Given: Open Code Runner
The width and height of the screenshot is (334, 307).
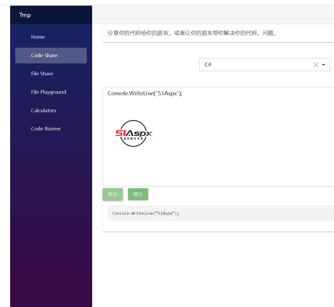Looking at the screenshot, I should [51, 129].
